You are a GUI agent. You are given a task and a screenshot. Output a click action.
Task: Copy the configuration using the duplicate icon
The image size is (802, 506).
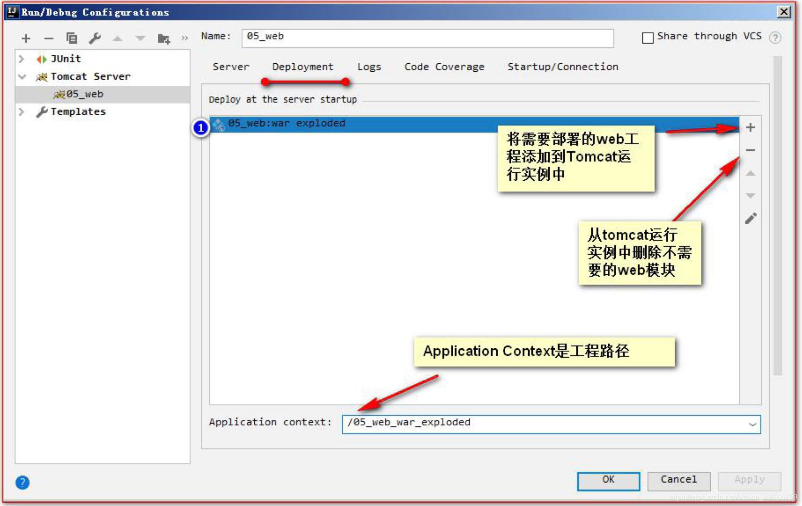71,38
